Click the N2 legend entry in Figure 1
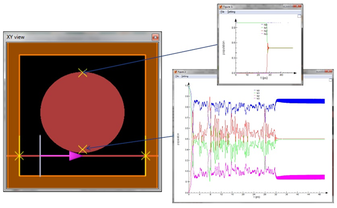 point(264,31)
